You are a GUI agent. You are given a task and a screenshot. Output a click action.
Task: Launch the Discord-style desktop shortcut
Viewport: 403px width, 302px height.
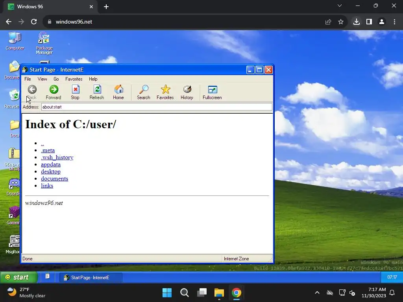tap(13, 187)
